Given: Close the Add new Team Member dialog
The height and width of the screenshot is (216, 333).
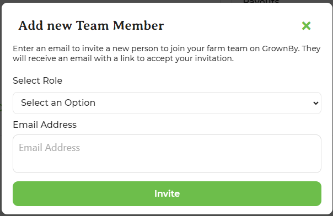Looking at the screenshot, I should (x=306, y=26).
